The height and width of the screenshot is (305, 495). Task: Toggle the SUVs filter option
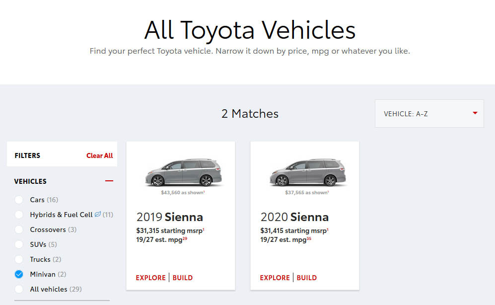coord(19,244)
